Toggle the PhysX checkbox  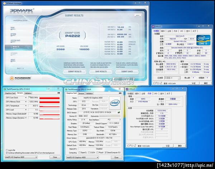[97, 153]
